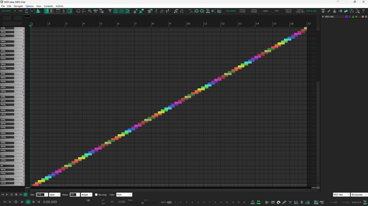Open the File menu
The width and height of the screenshot is (368, 206).
pyautogui.click(x=3, y=6)
